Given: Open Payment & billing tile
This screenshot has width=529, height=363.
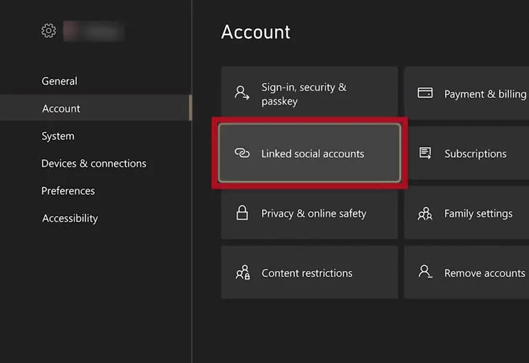Looking at the screenshot, I should (467, 93).
